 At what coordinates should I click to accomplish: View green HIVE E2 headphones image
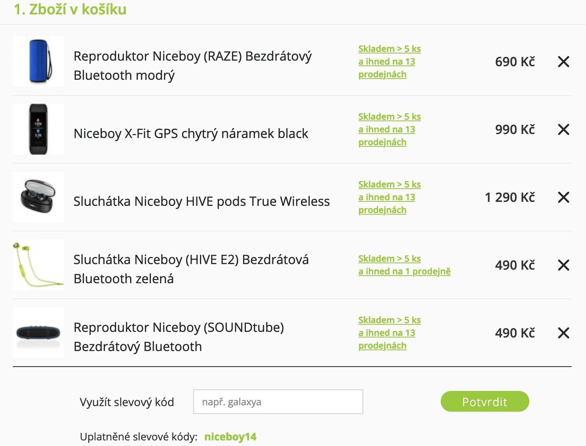(x=38, y=265)
